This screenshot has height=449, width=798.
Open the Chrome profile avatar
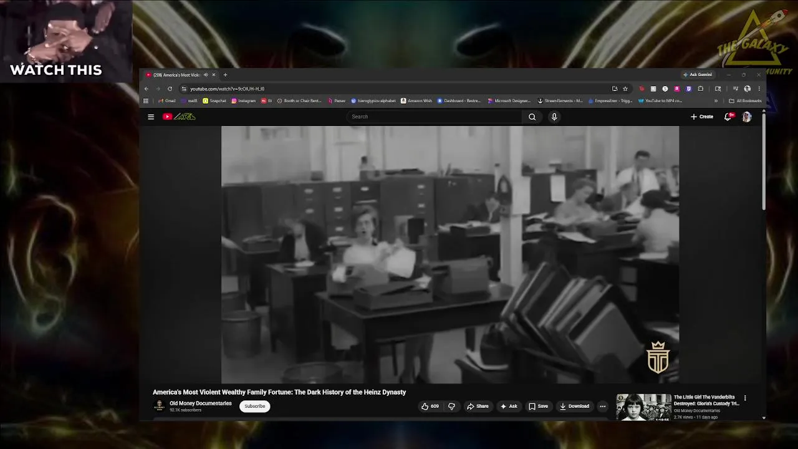[747, 89]
